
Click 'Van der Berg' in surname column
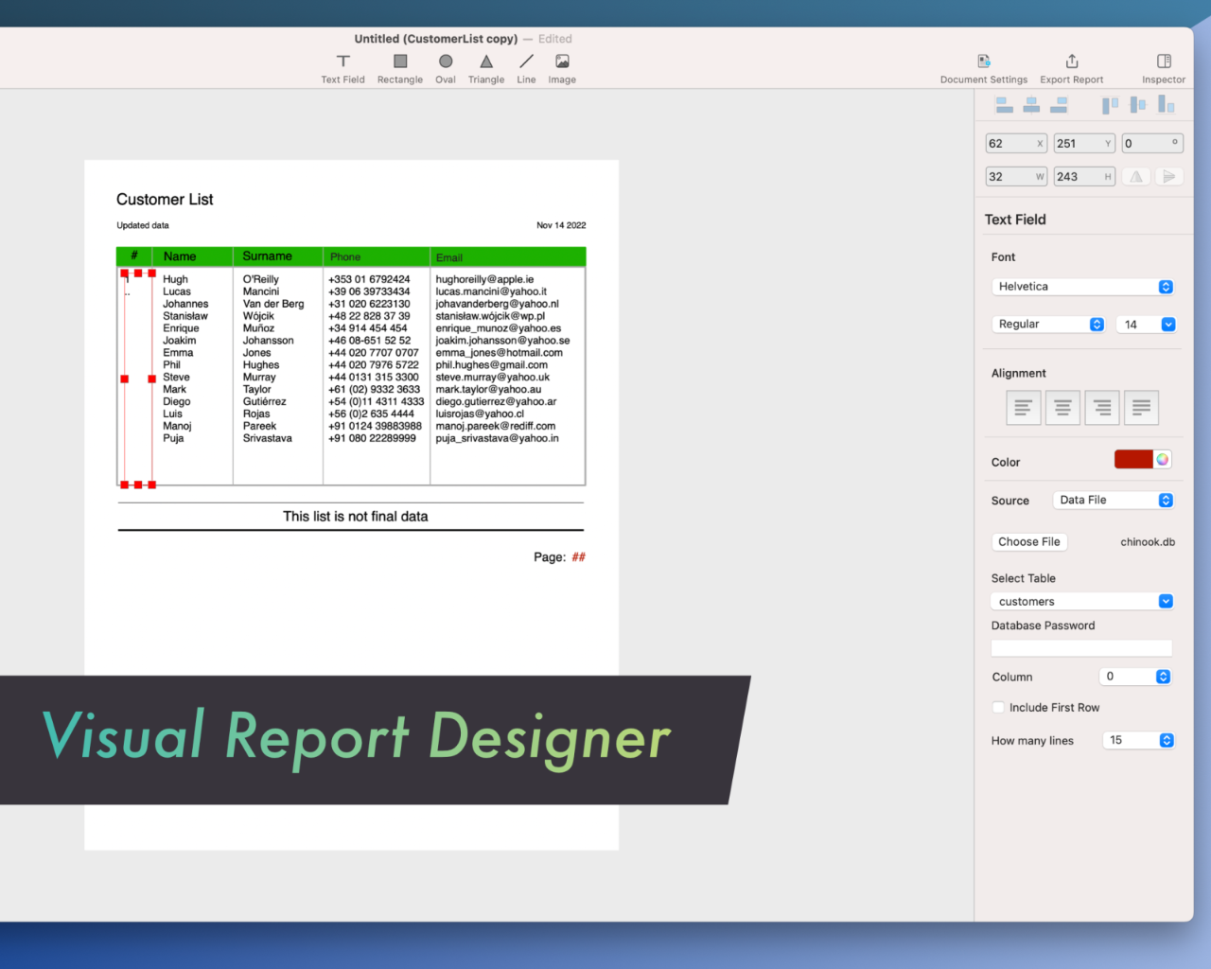(x=273, y=304)
